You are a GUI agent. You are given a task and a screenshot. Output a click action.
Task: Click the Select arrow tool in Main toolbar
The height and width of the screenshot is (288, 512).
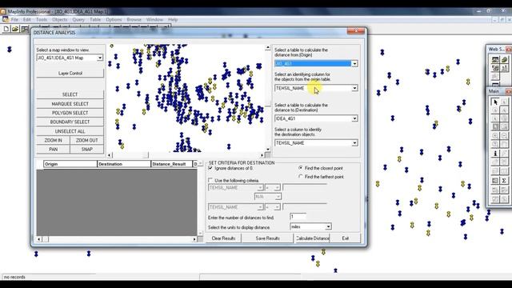pos(495,102)
